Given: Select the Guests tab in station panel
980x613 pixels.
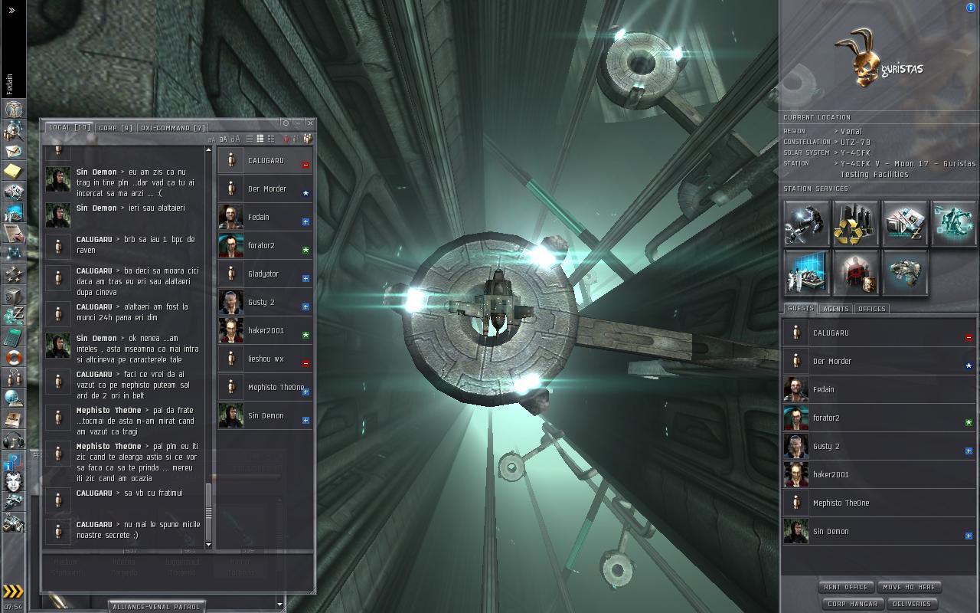Looking at the screenshot, I should (800, 309).
